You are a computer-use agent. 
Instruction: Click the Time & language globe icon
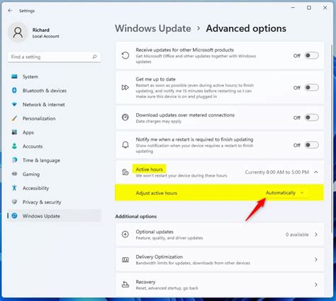pyautogui.click(x=14, y=160)
